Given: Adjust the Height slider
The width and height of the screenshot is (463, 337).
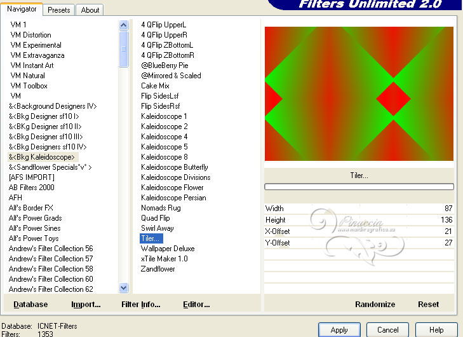Looking at the screenshot, I should (x=359, y=220).
